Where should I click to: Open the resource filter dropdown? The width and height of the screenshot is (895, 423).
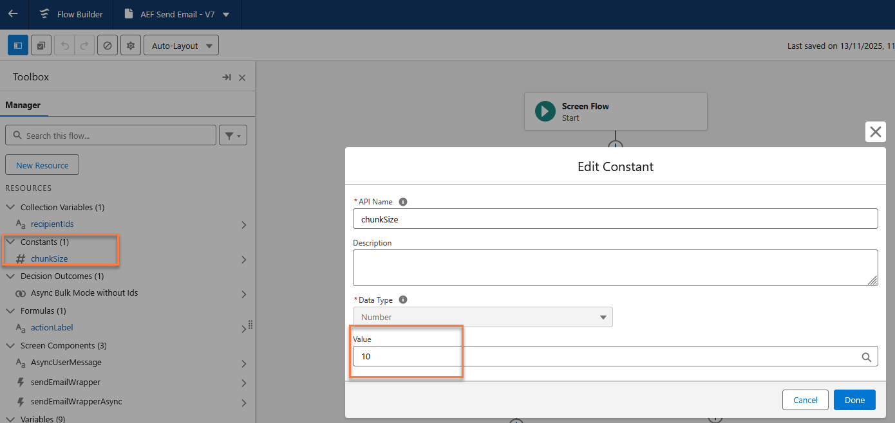pyautogui.click(x=232, y=136)
